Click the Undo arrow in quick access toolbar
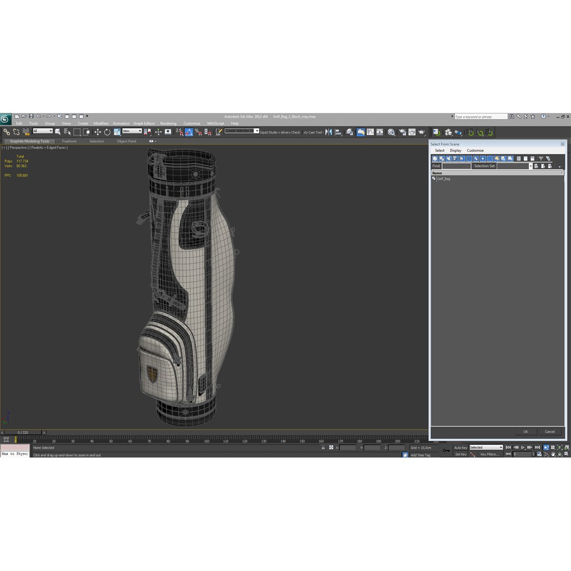The width and height of the screenshot is (571, 571). click(38, 116)
